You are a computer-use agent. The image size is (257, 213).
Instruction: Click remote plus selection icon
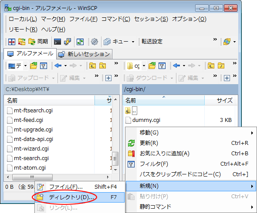pos(227,78)
